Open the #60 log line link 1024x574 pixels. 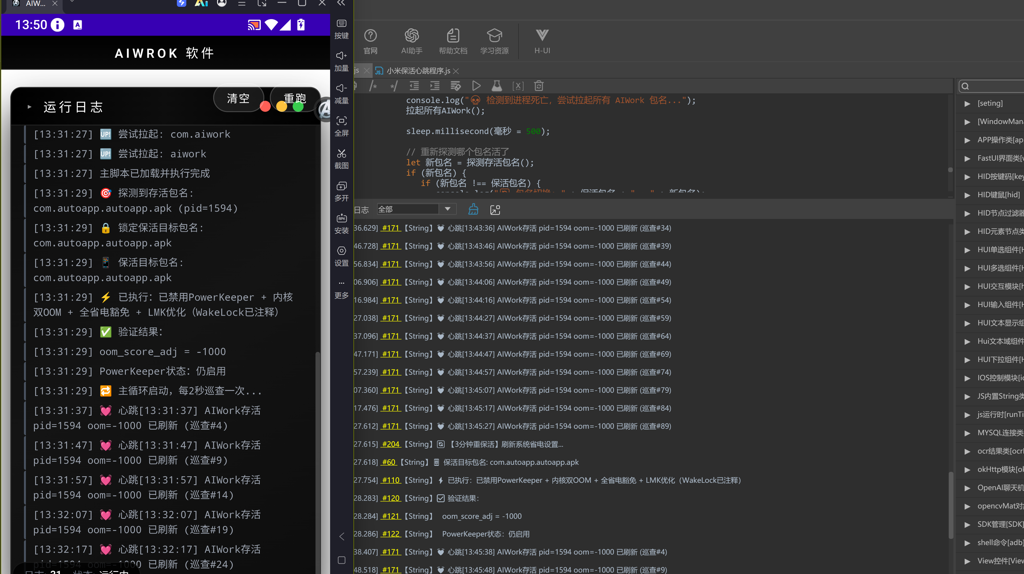click(x=389, y=462)
